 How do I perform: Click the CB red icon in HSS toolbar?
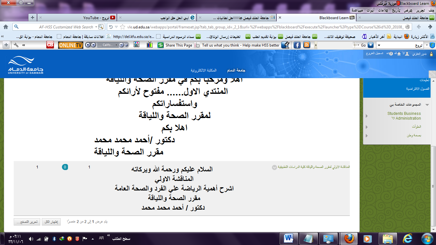[x=50, y=45]
